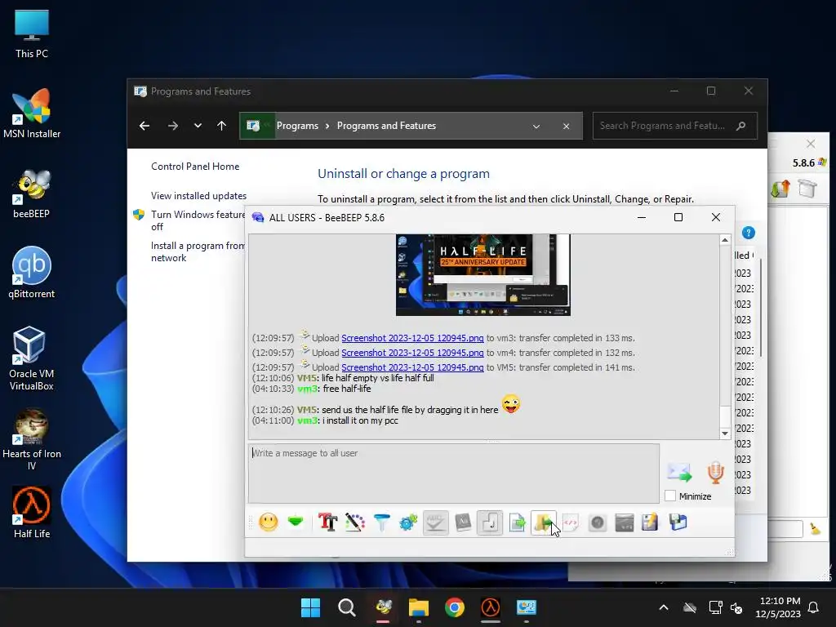The image size is (836, 627).
Task: Select the beeBEEP desktop shortcut
Action: point(32,194)
